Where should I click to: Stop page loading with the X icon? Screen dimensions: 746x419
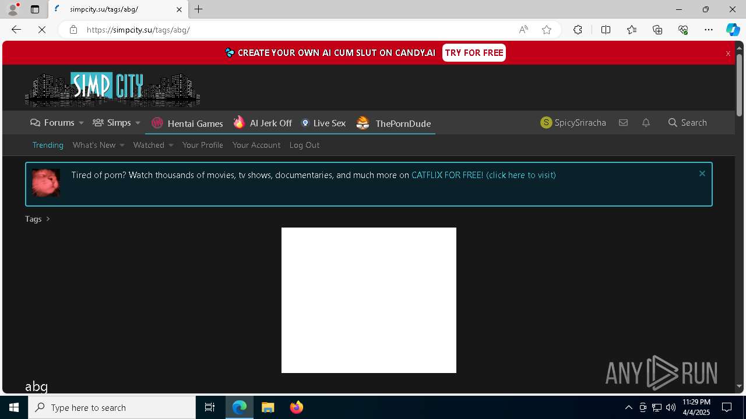click(x=42, y=30)
